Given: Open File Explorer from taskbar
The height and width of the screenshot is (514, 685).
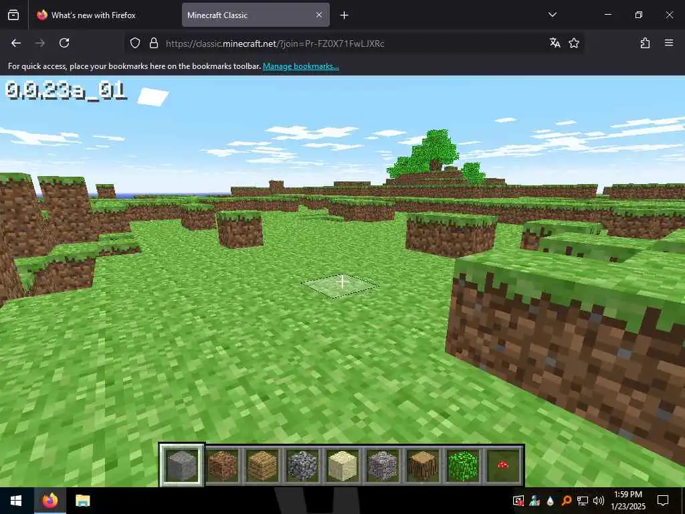Looking at the screenshot, I should pyautogui.click(x=82, y=501).
